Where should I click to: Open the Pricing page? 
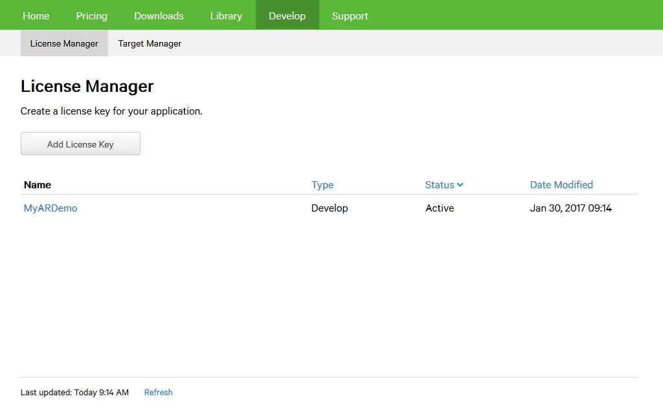(x=91, y=16)
